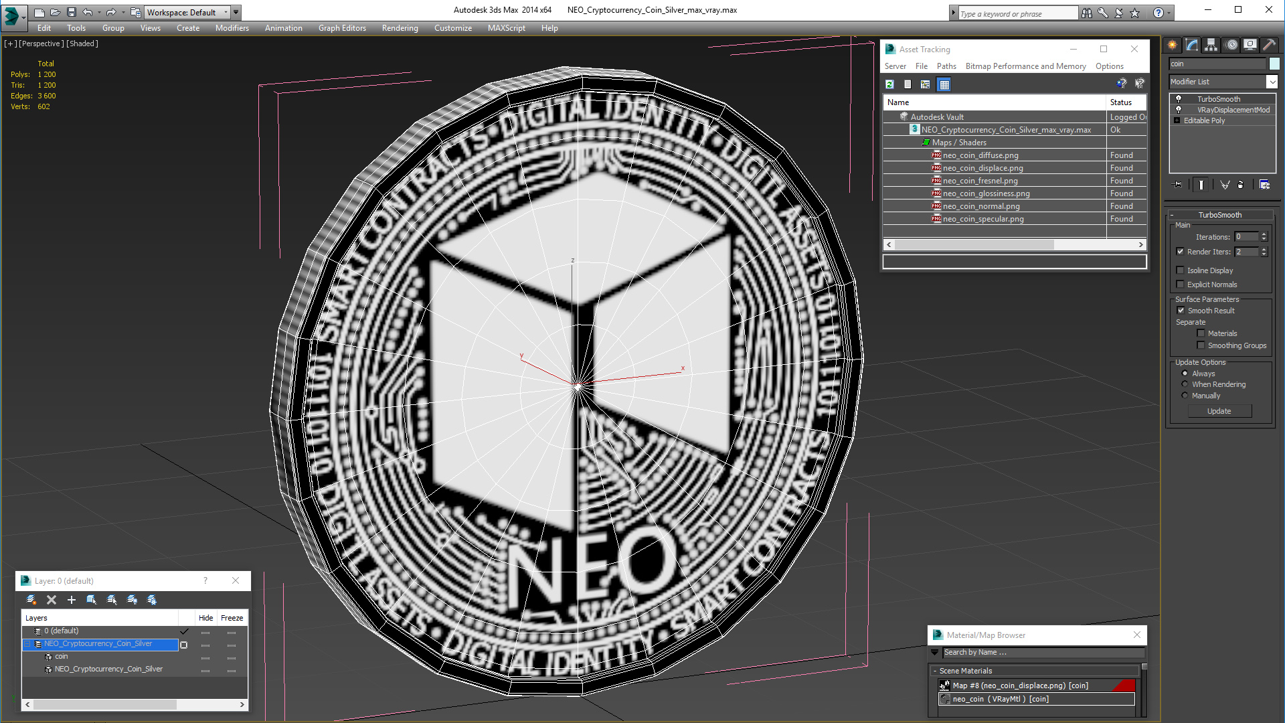Open the Motion command panel tab

pos(1231,45)
